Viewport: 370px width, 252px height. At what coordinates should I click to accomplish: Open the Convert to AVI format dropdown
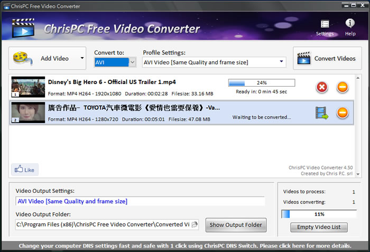tap(132, 62)
